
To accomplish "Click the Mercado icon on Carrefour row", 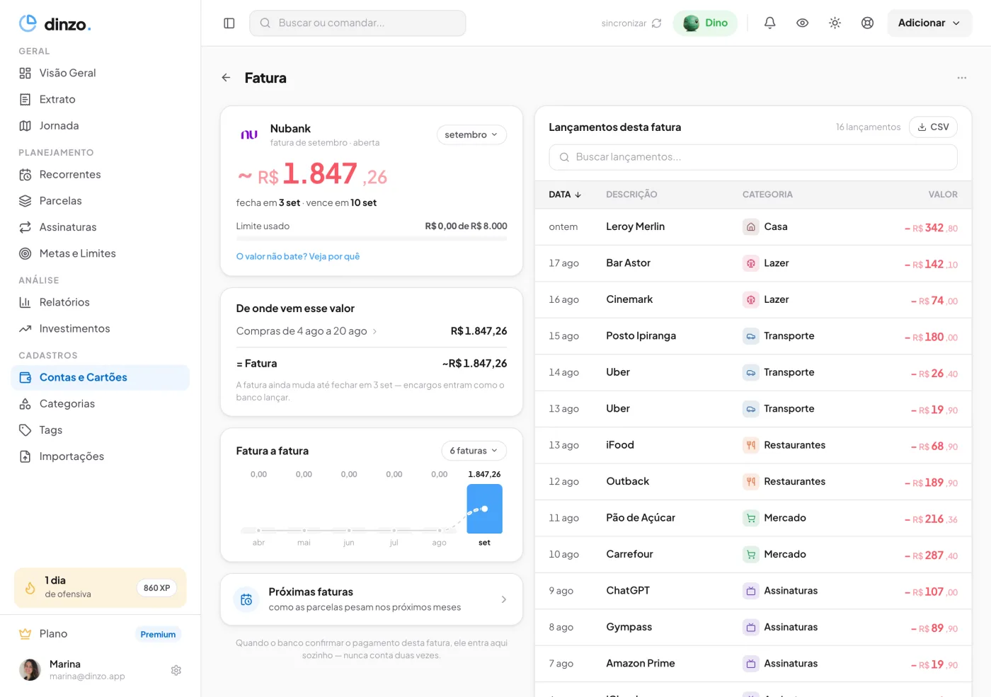I will pos(751,555).
